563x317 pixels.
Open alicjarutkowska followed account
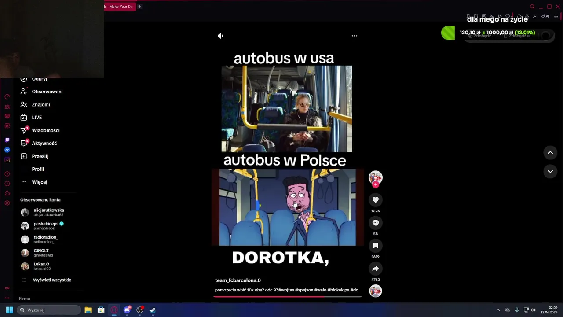tap(43, 212)
